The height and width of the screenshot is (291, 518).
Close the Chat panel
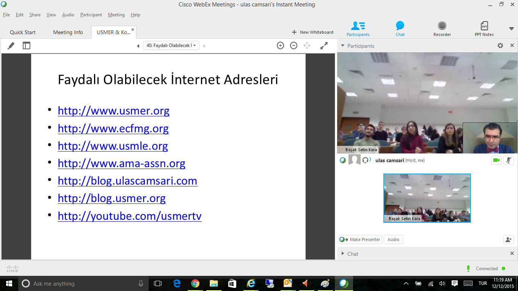[512, 253]
